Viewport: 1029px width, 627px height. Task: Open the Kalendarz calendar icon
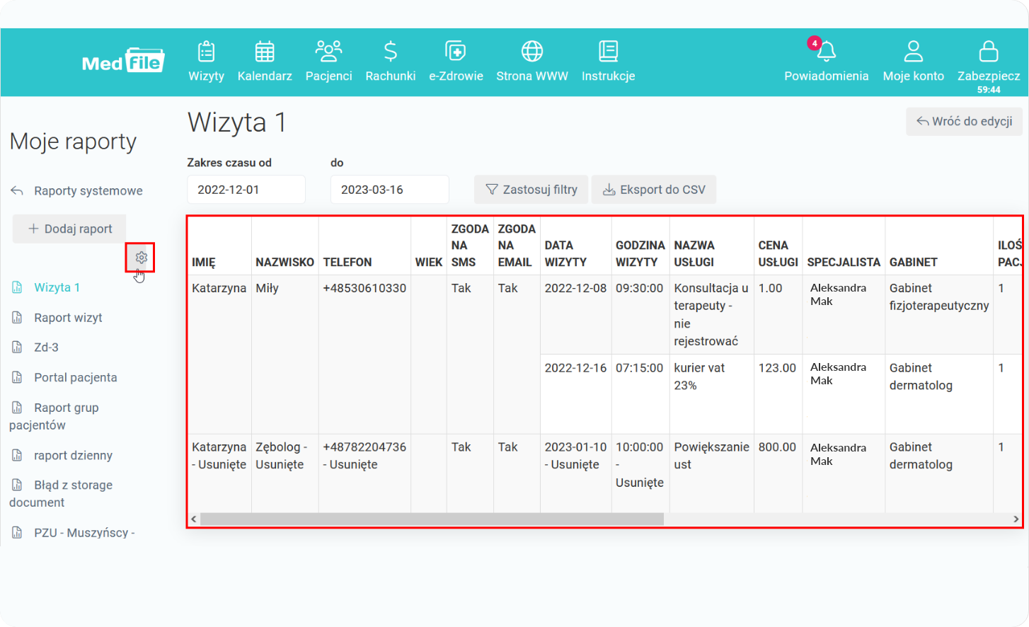[265, 51]
